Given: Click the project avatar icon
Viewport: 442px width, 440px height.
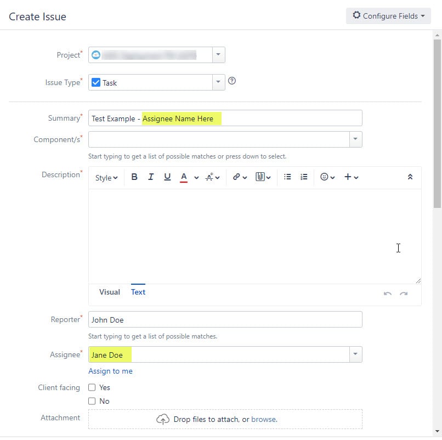Looking at the screenshot, I should pyautogui.click(x=96, y=55).
